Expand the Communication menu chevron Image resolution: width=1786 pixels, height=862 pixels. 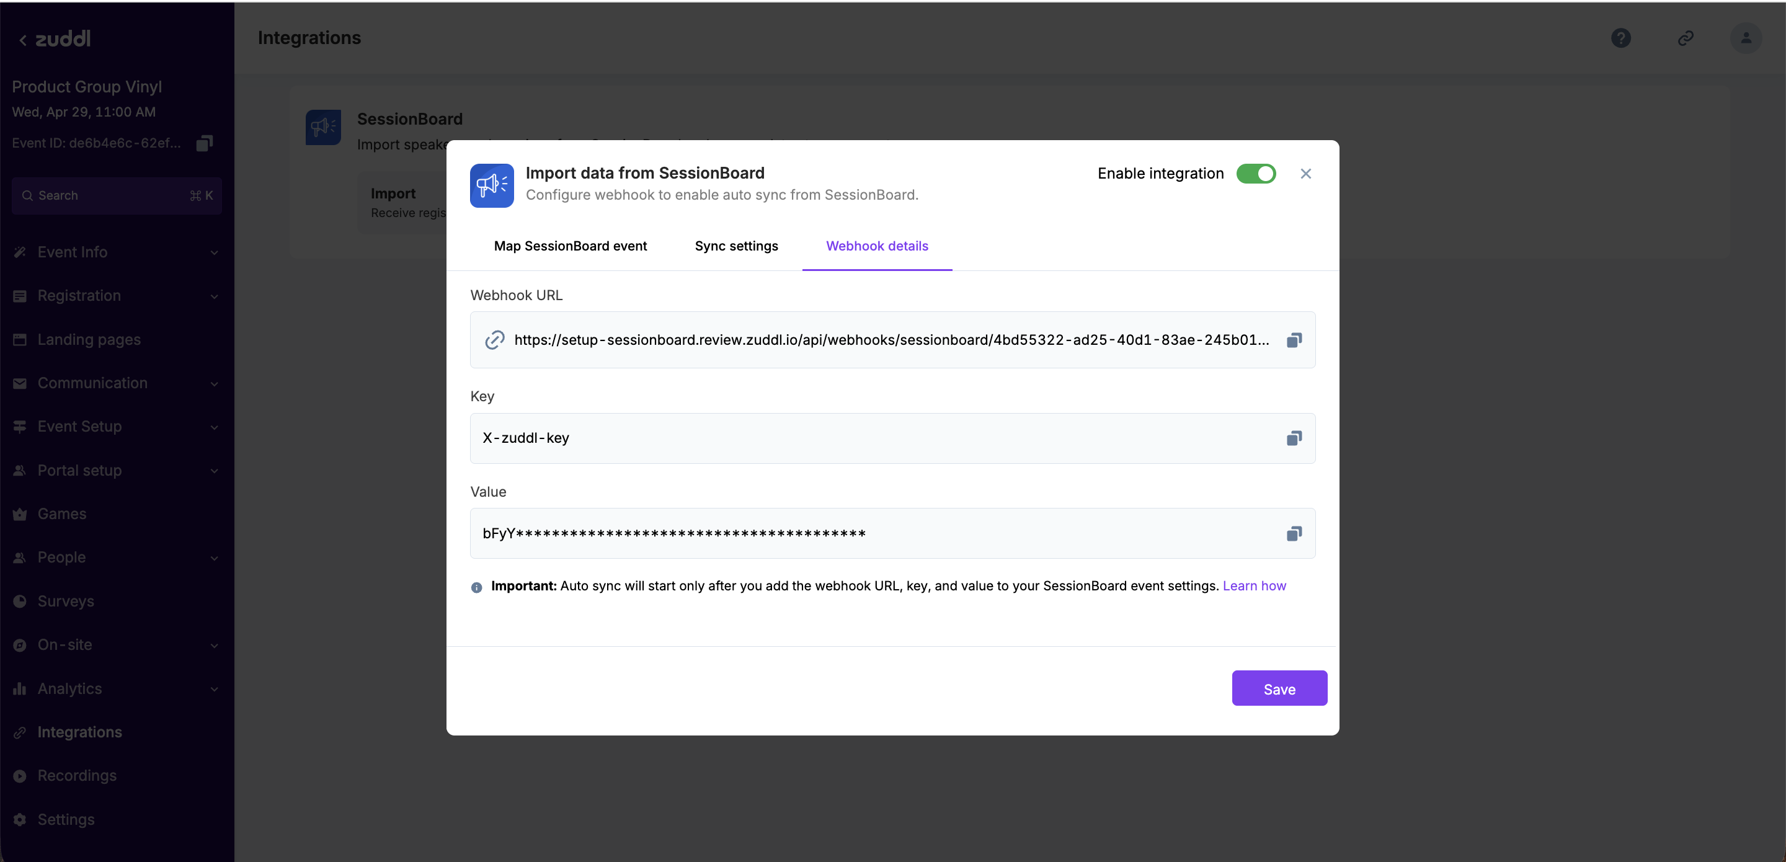click(214, 384)
